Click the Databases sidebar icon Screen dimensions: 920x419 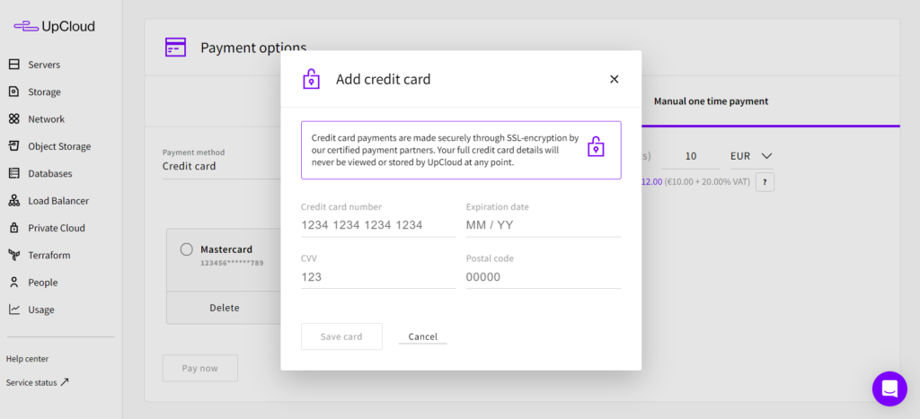(x=13, y=173)
